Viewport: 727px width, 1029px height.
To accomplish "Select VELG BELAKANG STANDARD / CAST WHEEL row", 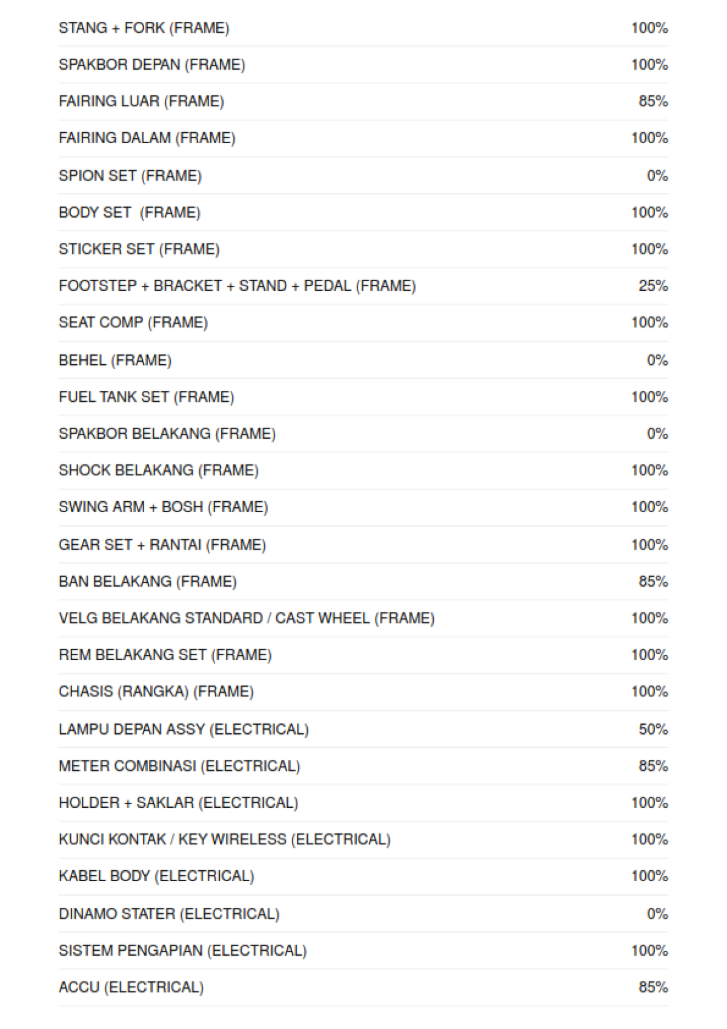I will tap(246, 618).
